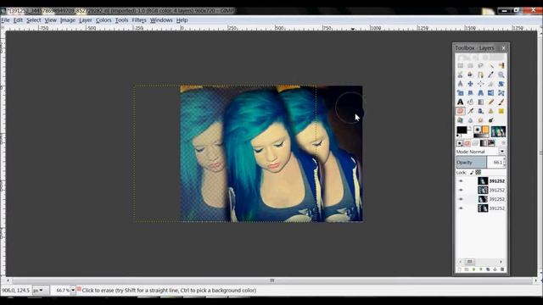Select the Bucket Fill tool

470,102
